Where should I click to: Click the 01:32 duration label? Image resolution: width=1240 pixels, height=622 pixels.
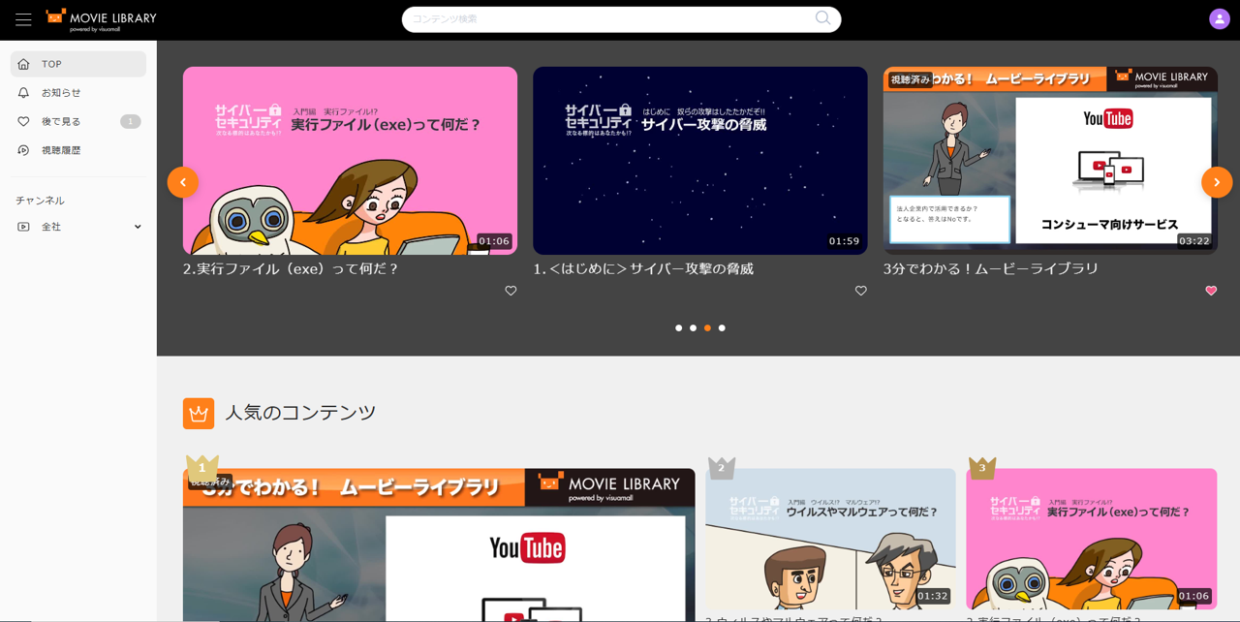(933, 596)
